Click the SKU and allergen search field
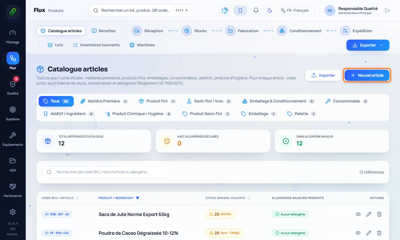This screenshot has height=240, width=400. click(x=105, y=172)
